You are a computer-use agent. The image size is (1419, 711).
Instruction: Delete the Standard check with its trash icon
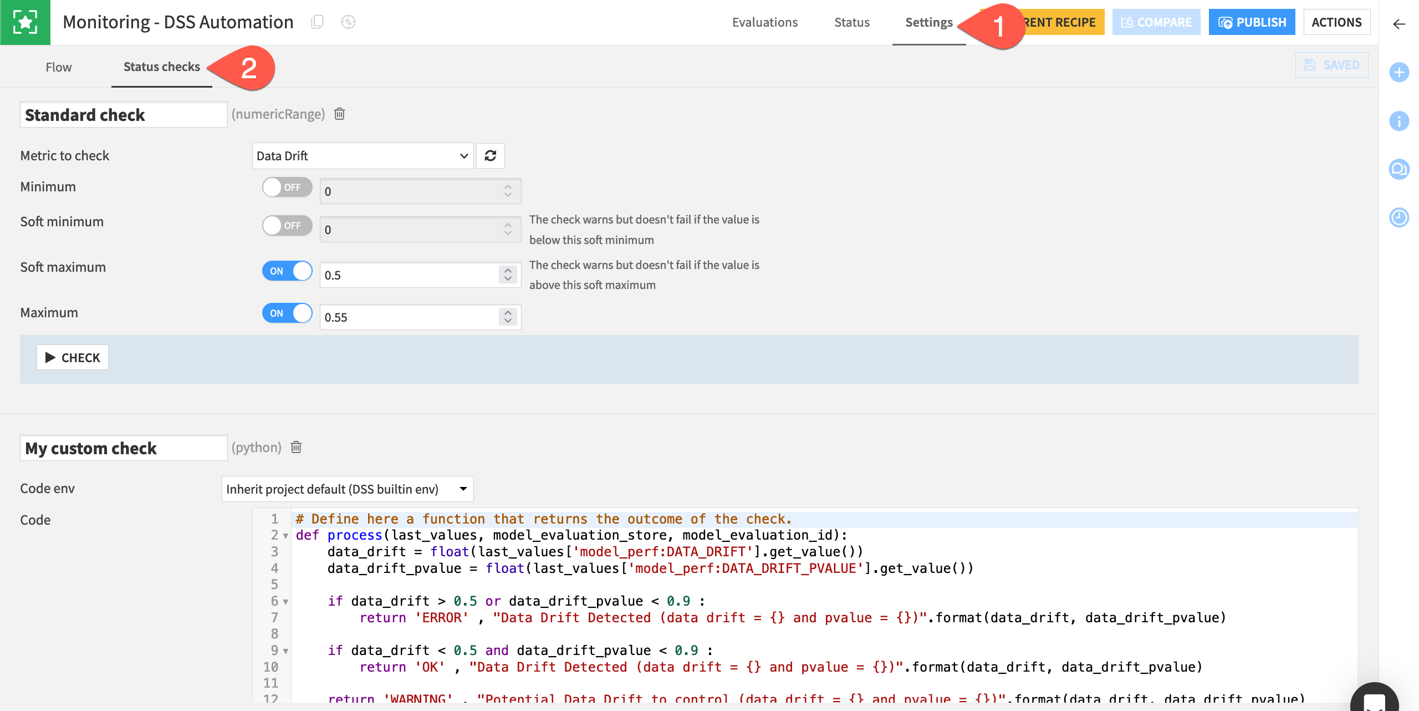(x=340, y=114)
